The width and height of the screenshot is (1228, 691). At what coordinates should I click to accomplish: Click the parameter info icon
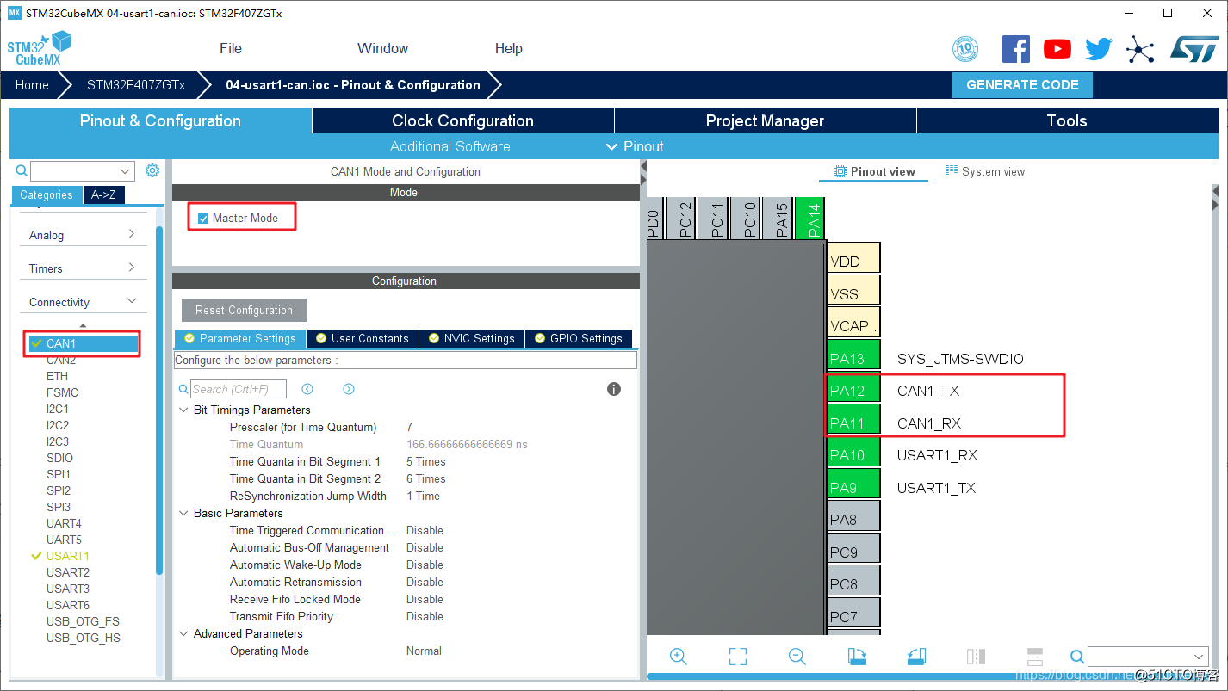(614, 389)
